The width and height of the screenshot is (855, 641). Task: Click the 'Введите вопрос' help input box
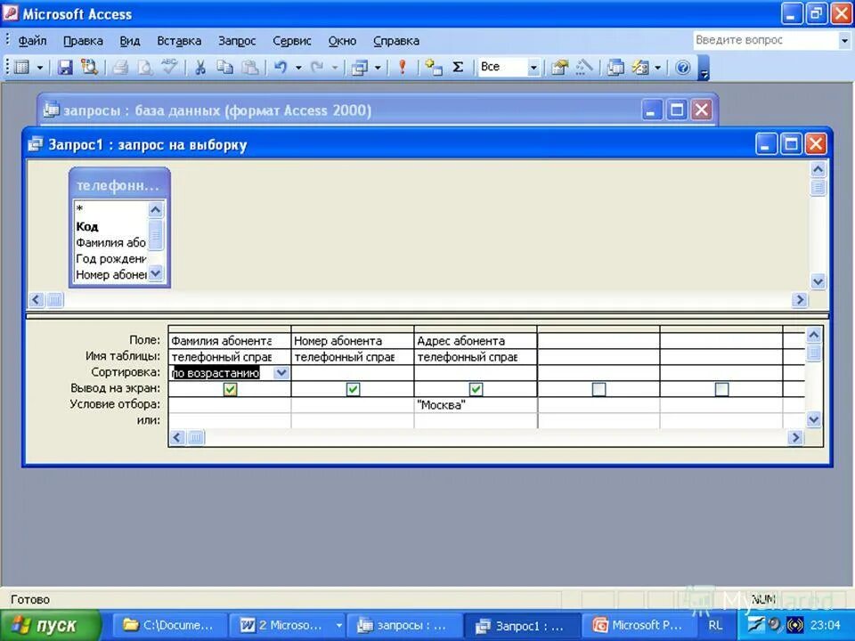[x=765, y=40]
